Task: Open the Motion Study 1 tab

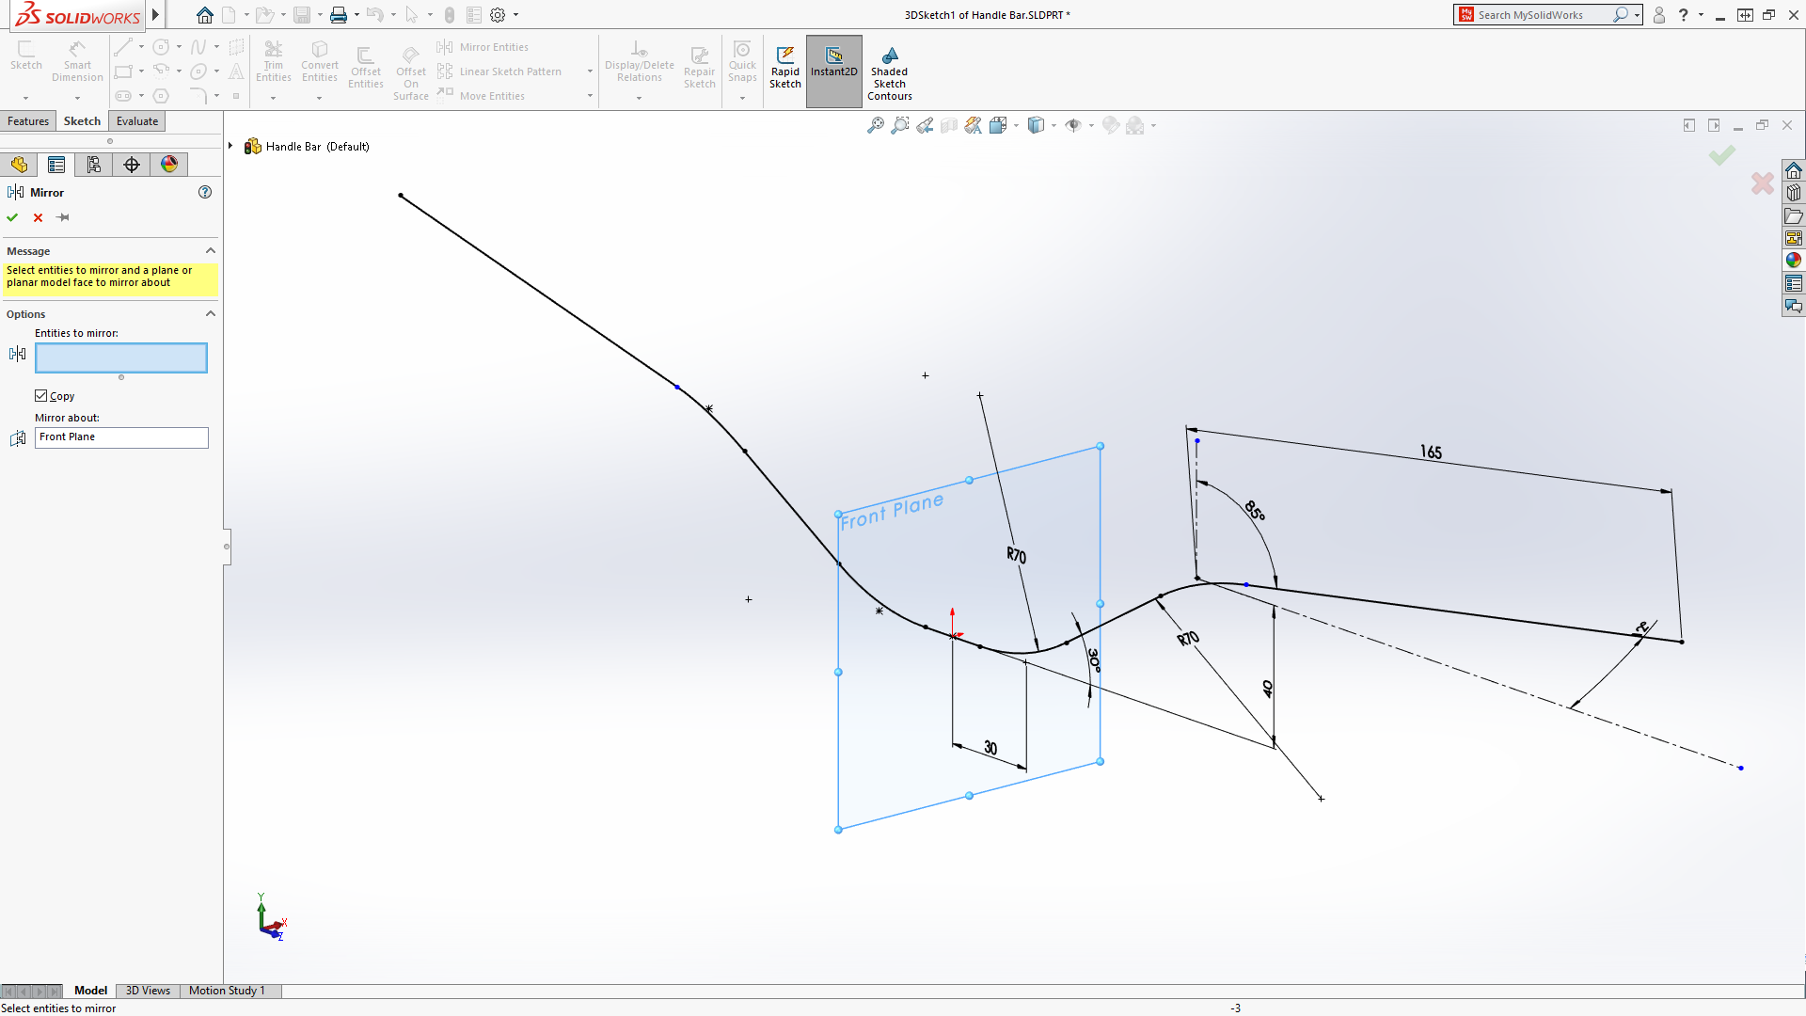Action: point(227,991)
